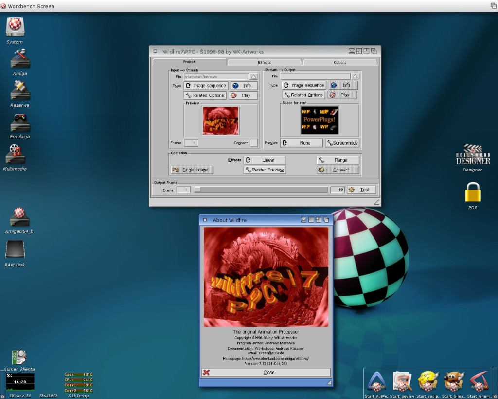This screenshot has width=498, height=399.
Task: Click depth gadget of Wildfire7\PPC window
Action: click(374, 51)
